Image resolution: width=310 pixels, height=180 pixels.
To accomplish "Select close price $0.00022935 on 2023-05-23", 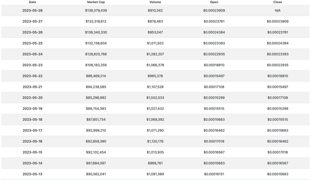I will 278,65.
